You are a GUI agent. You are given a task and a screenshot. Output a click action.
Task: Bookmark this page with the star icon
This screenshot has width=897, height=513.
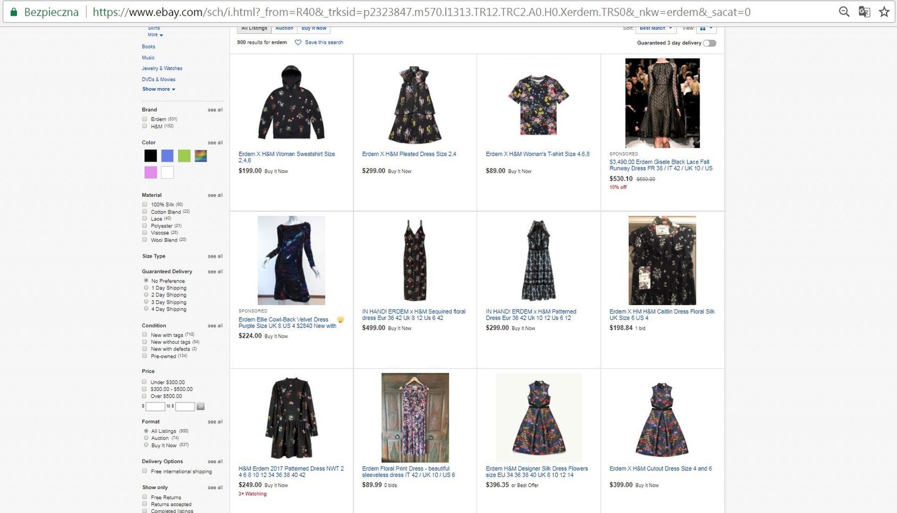884,12
